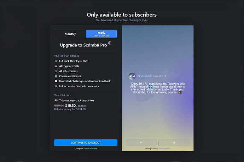
Task: Select the Monthly billing option
Action: point(70,34)
